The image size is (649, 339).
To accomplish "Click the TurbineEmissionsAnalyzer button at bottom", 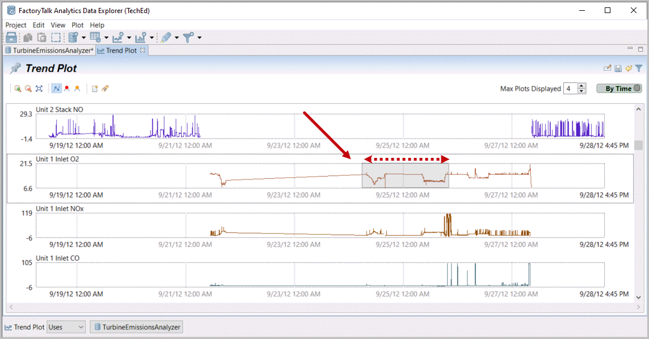I will tap(137, 327).
